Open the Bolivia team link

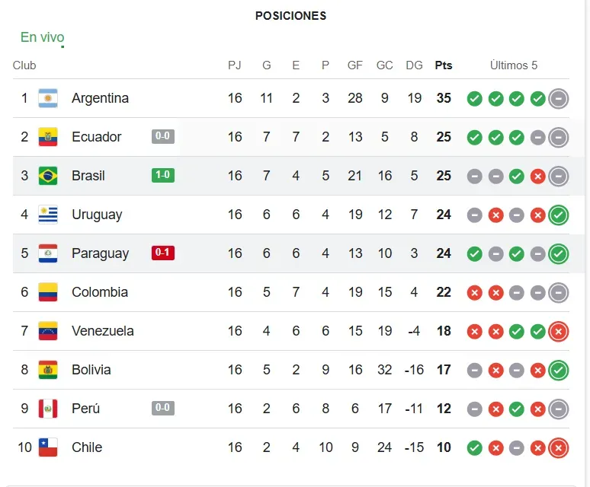pos(91,370)
